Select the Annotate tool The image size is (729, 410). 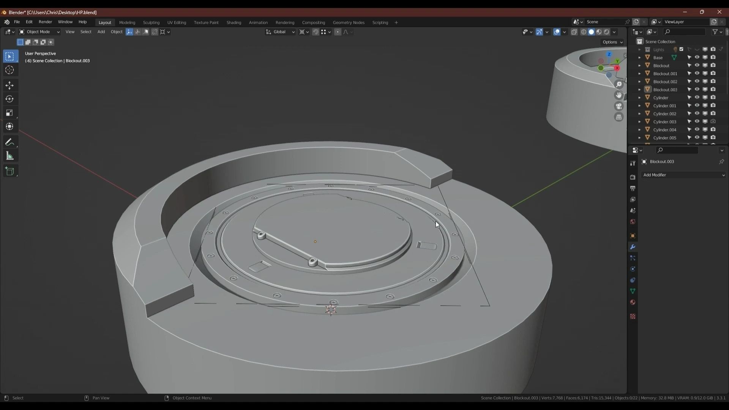[9, 142]
